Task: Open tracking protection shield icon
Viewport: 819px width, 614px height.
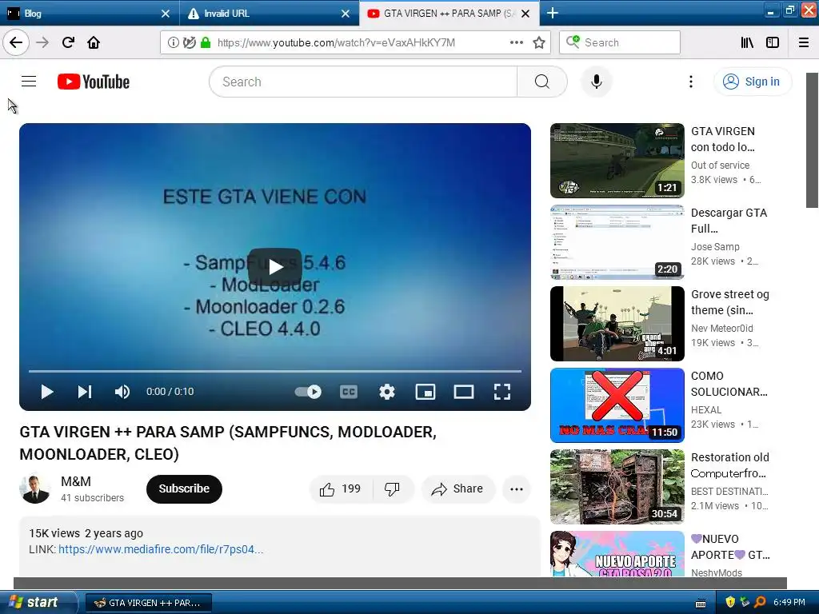Action: pos(189,42)
